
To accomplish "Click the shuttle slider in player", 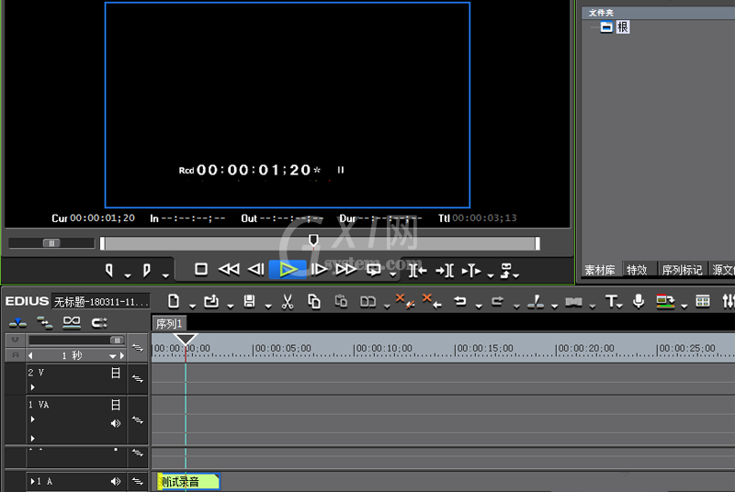I will click(x=51, y=242).
